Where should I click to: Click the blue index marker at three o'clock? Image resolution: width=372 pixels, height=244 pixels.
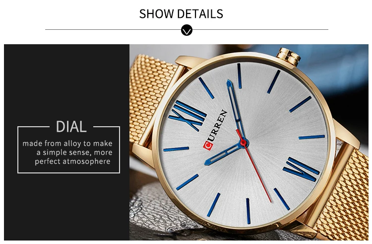tap(311, 137)
